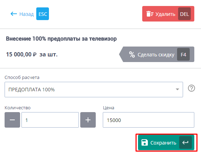Image resolution: width=201 pixels, height=165 pixels.
Task: Focus the Количество input field
Action: pos(50,120)
